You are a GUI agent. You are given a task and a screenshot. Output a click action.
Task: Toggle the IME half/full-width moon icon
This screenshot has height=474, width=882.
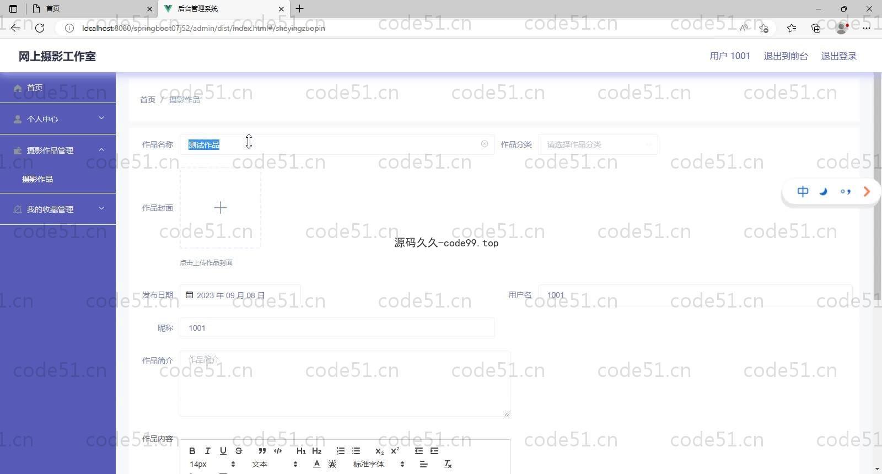coord(824,191)
